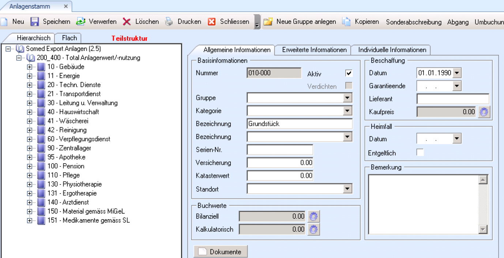Click the Sonderabschreibung toolbar button
Viewport: 504px width, 258px height.
(414, 22)
